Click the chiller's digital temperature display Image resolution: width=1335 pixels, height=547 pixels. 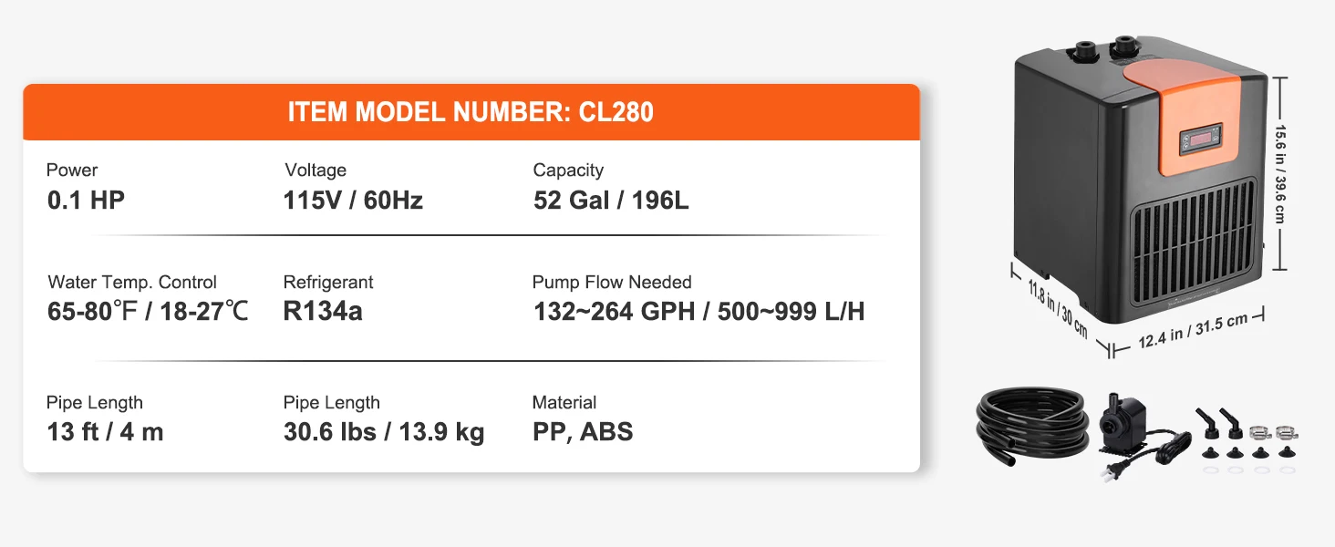(x=1200, y=140)
